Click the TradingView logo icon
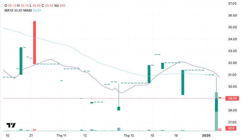The image size is (242, 140). coord(11,125)
